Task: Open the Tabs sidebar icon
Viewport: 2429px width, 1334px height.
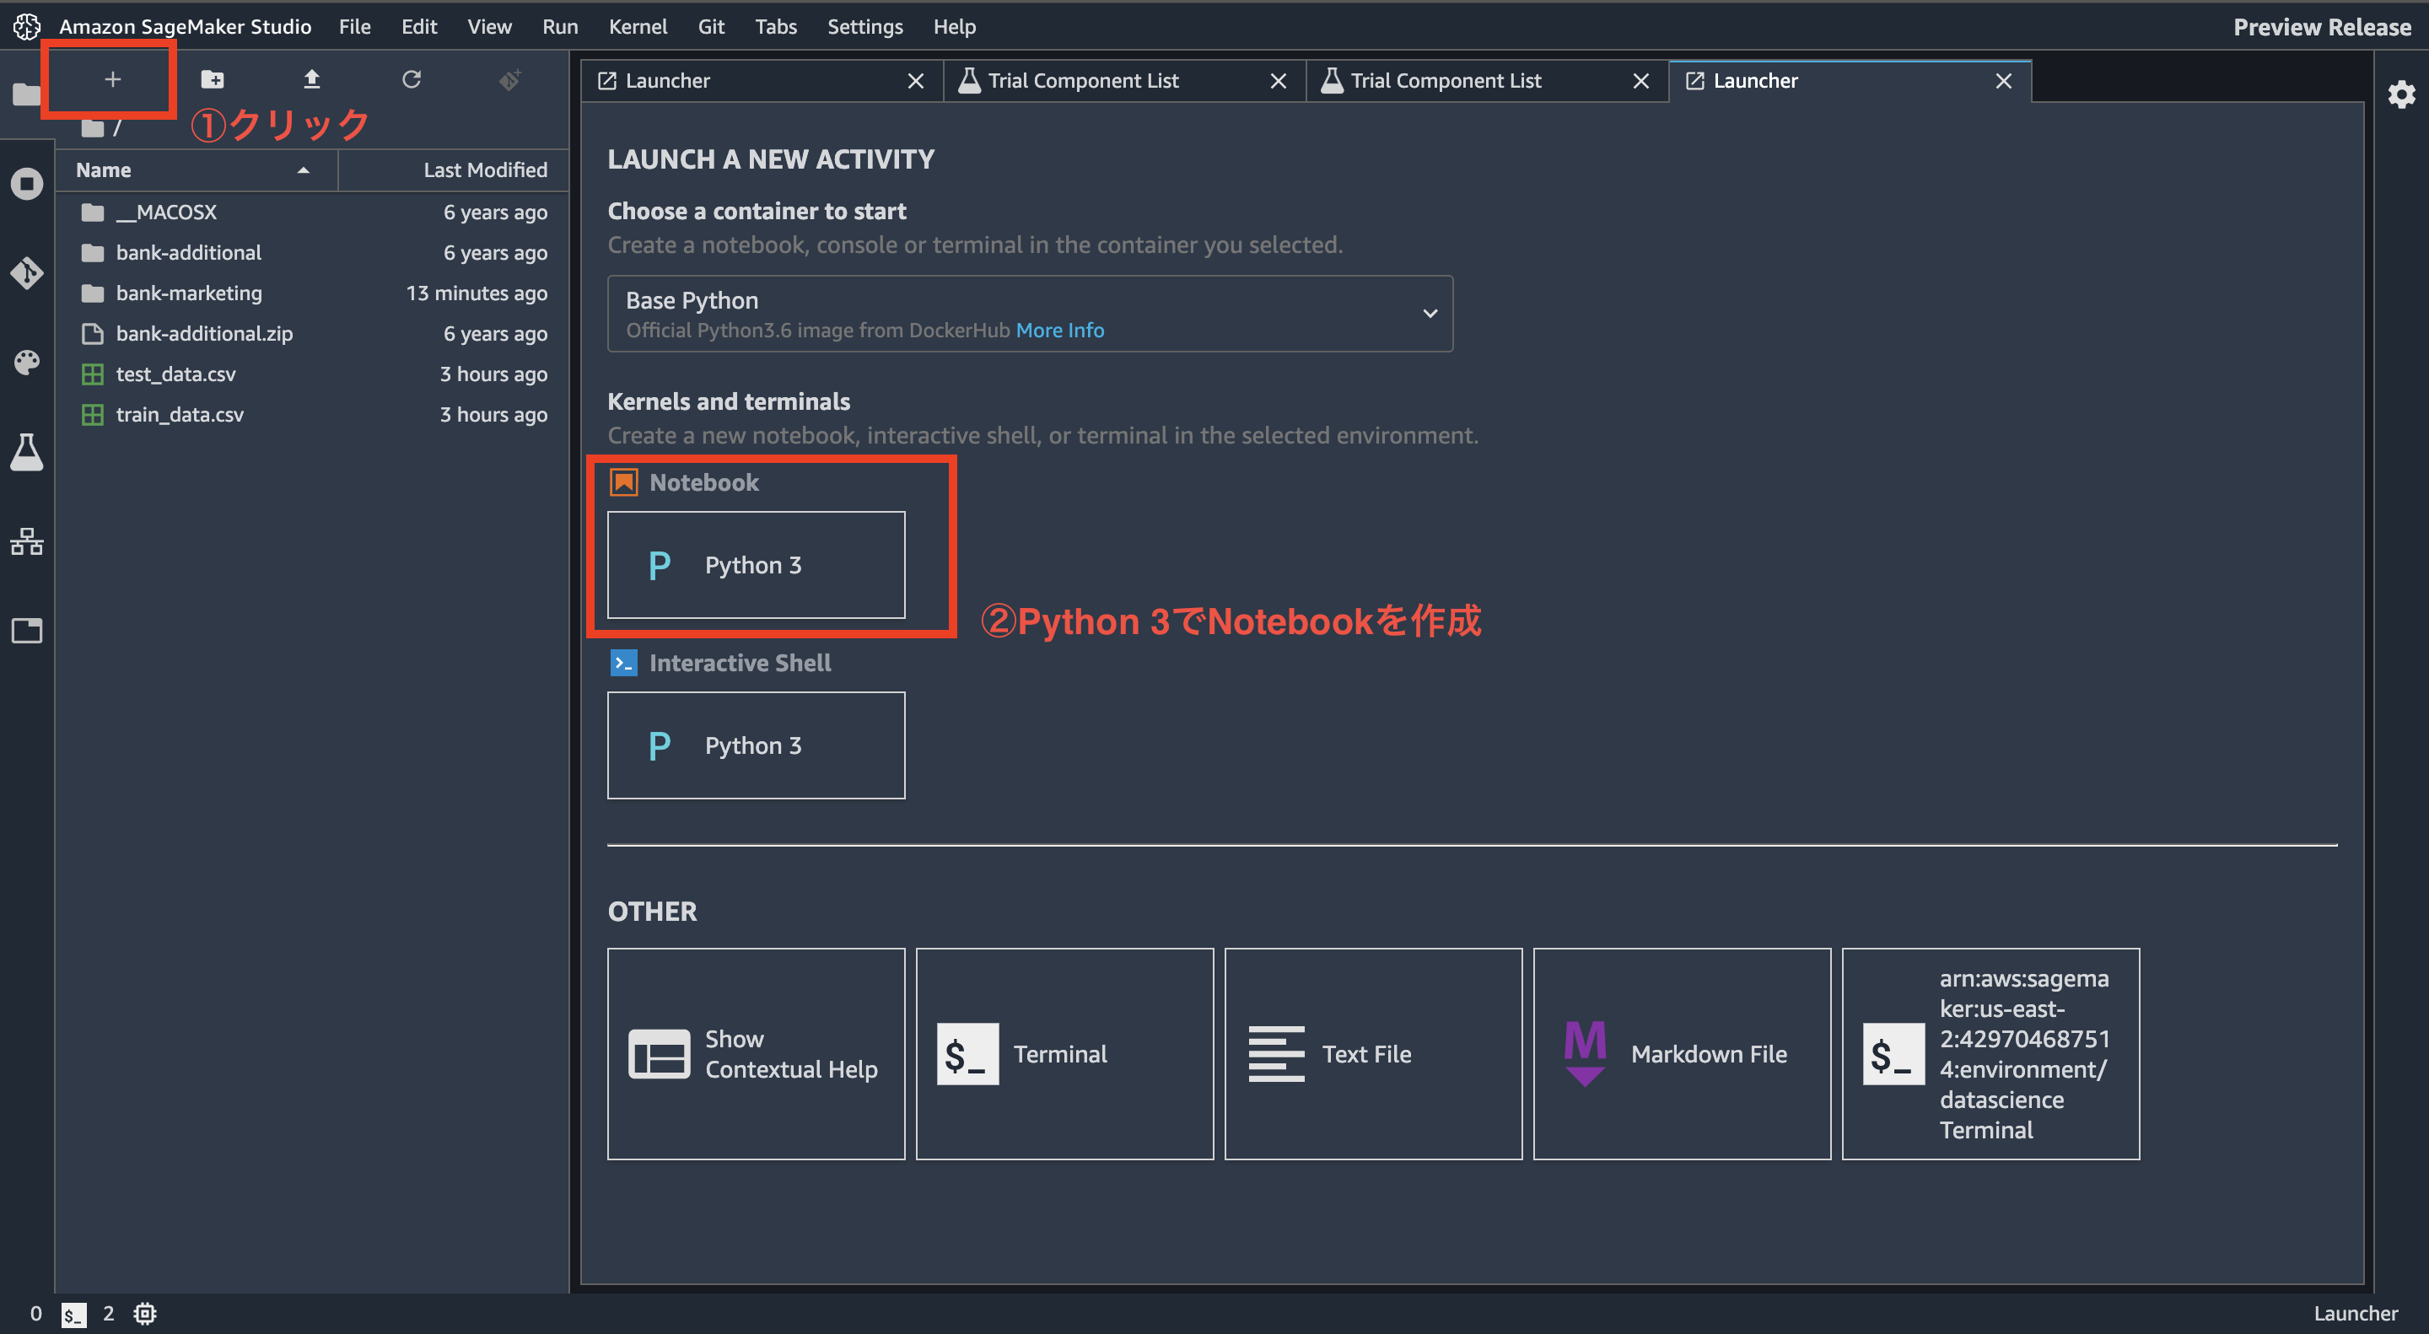Action: pyautogui.click(x=26, y=631)
